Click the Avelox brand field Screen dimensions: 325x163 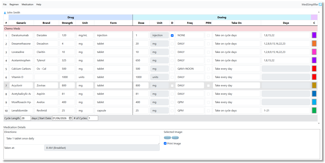pyautogui.click(x=46, y=102)
